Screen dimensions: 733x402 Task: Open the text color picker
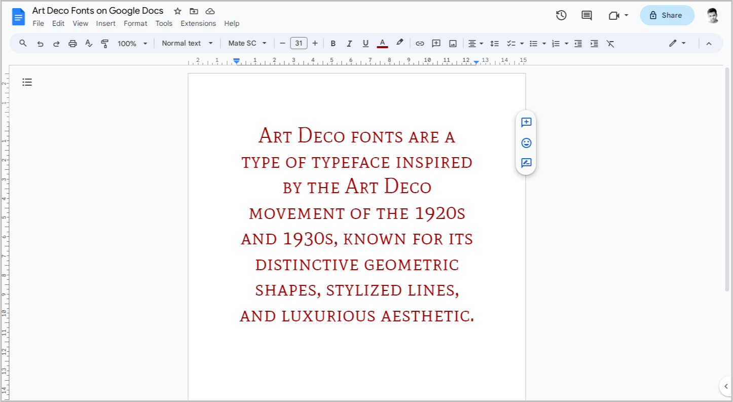pos(382,43)
